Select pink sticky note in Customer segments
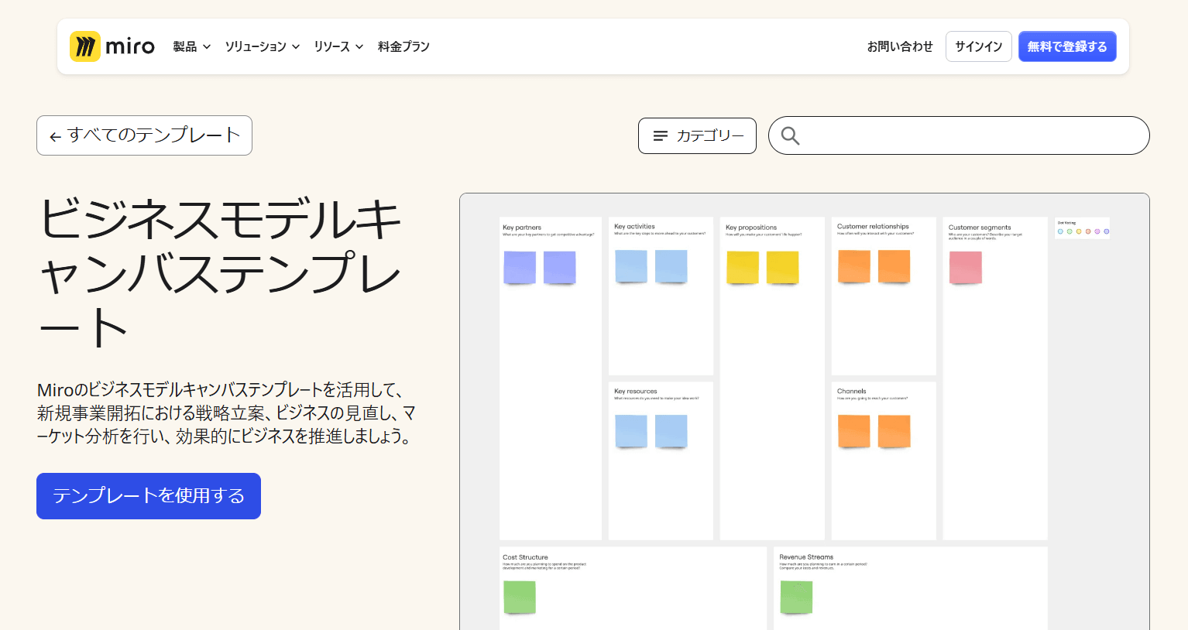The height and width of the screenshot is (630, 1188). pos(966,268)
